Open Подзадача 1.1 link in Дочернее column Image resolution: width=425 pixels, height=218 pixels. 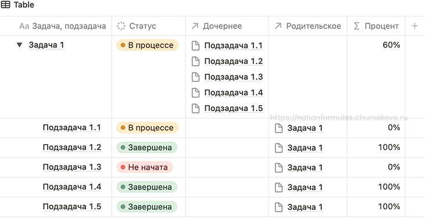tap(234, 45)
